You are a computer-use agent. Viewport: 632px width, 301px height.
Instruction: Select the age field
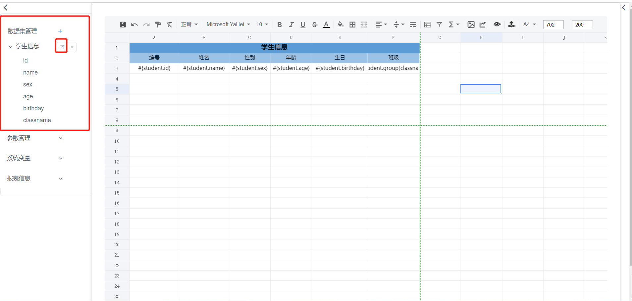28,96
